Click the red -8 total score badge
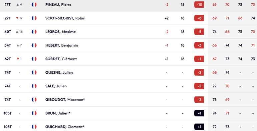The height and width of the screenshot is (131, 257). (199, 18)
